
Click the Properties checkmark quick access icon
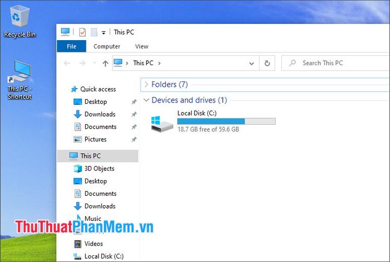point(82,32)
